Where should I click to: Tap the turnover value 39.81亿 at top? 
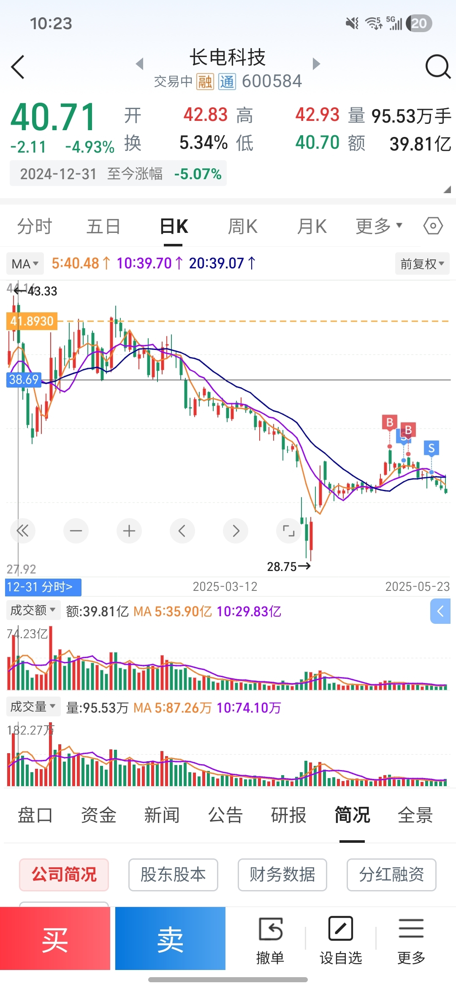[x=420, y=144]
